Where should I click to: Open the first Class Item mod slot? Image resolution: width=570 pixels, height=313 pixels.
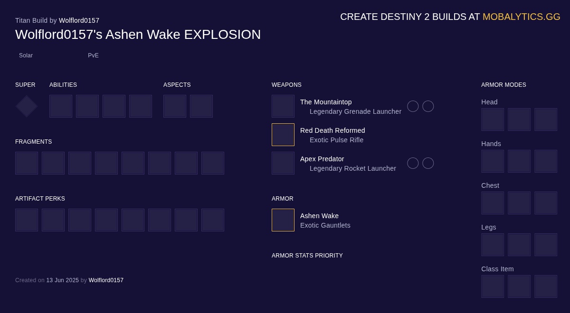pyautogui.click(x=493, y=286)
